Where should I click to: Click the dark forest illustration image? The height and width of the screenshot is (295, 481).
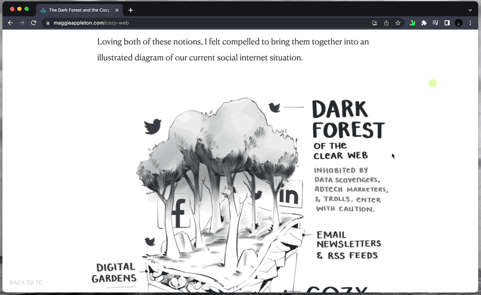[239, 194]
